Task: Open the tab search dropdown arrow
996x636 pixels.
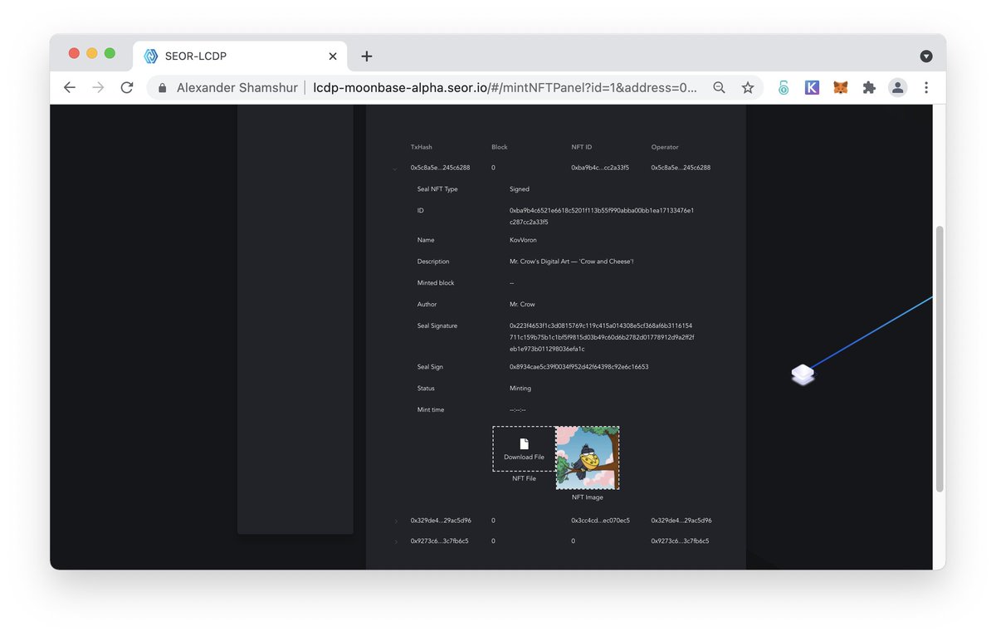Action: [926, 56]
